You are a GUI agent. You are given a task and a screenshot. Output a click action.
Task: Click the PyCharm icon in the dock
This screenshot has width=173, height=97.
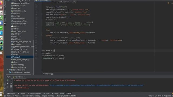tap(1, 43)
